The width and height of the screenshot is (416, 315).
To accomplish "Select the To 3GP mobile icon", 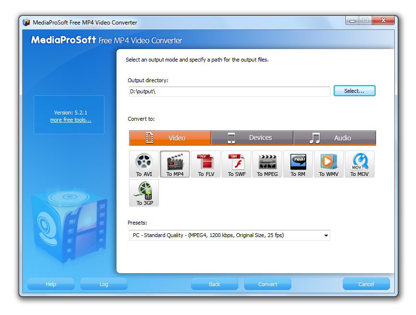I will (x=144, y=193).
